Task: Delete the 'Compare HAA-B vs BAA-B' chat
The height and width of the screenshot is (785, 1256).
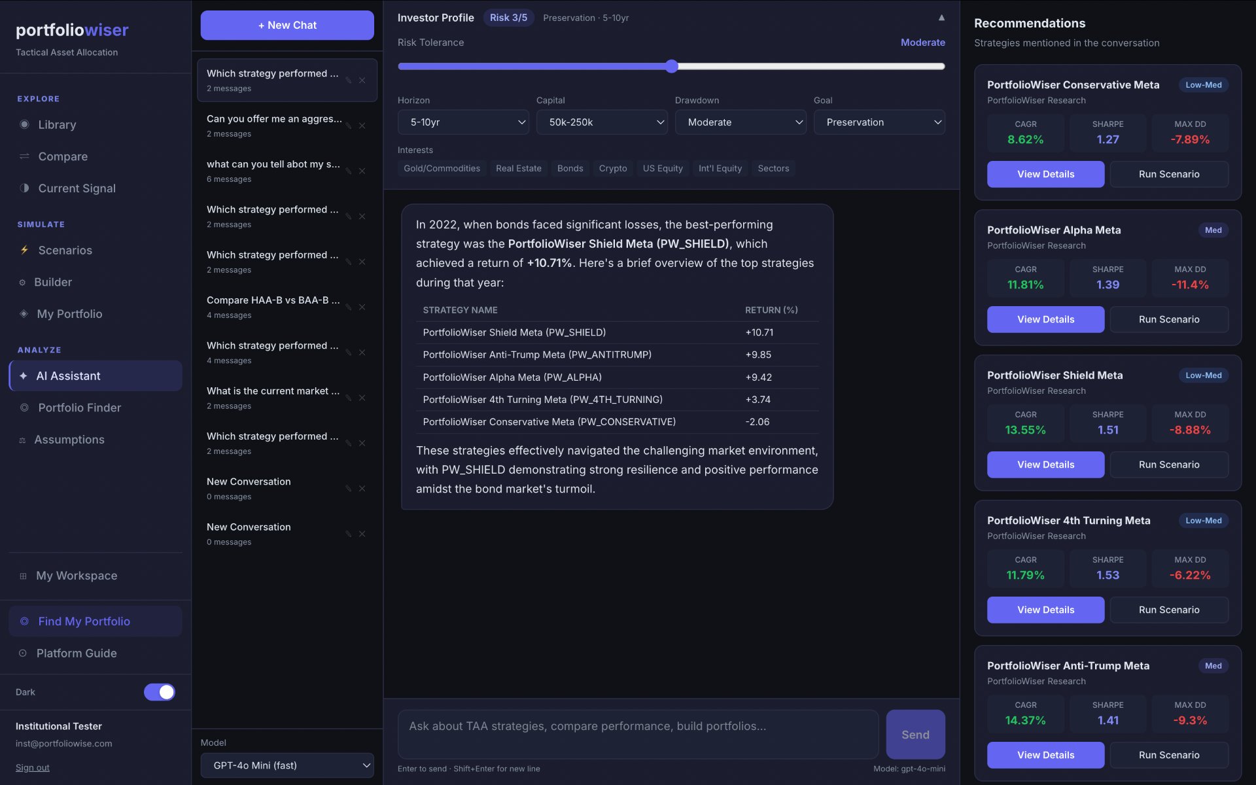Action: click(x=362, y=307)
